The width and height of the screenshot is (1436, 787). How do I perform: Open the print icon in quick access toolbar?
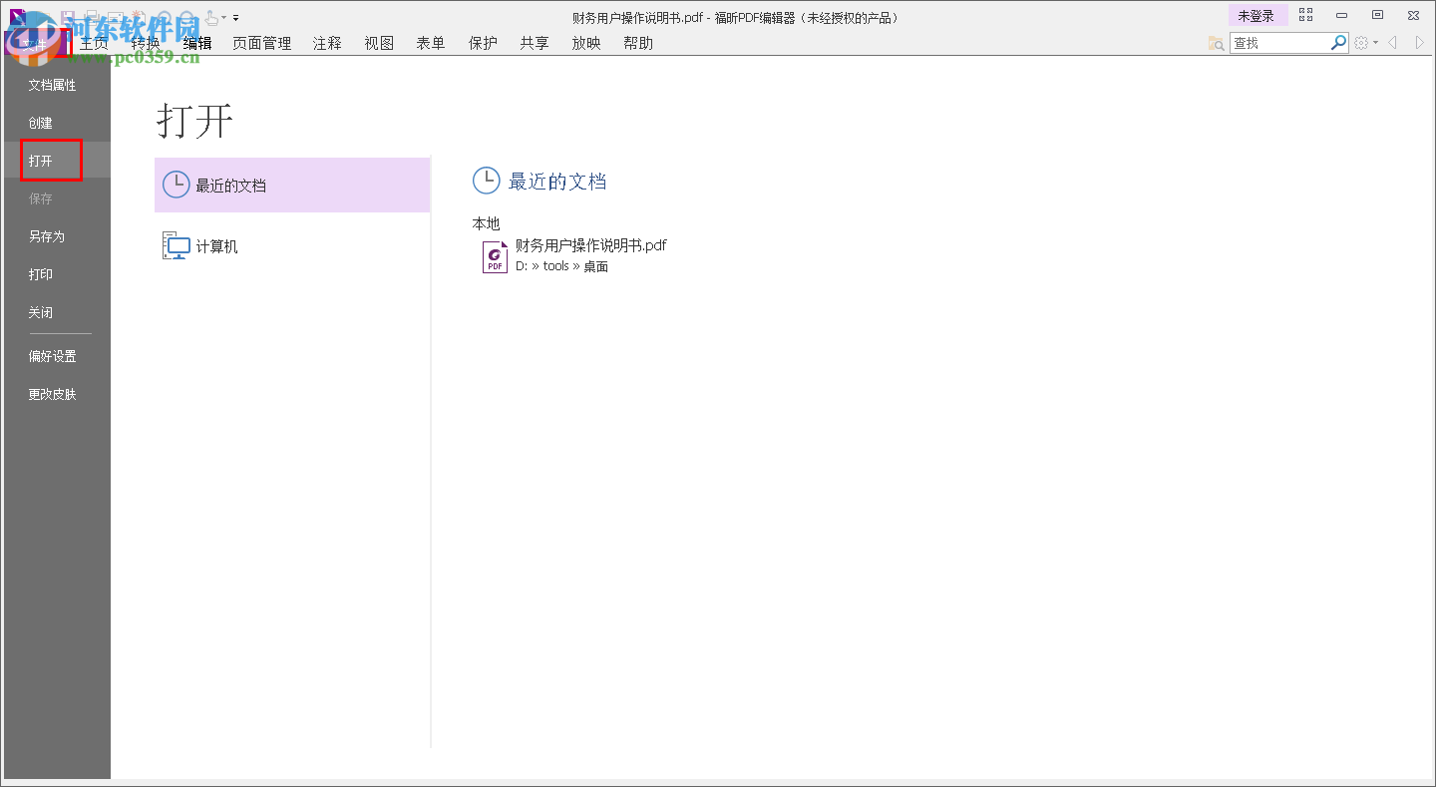93,17
